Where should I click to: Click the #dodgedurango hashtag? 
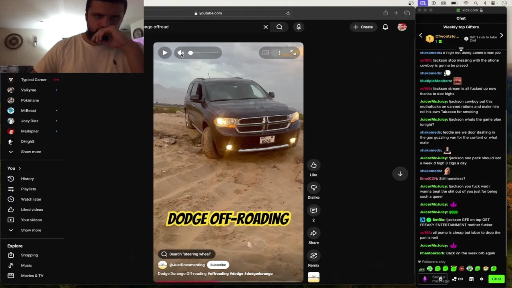pos(258,274)
